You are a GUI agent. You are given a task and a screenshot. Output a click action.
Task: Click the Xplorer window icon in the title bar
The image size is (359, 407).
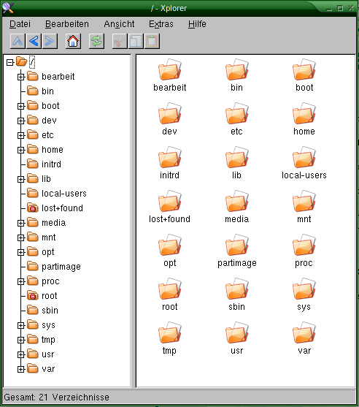tap(8, 8)
